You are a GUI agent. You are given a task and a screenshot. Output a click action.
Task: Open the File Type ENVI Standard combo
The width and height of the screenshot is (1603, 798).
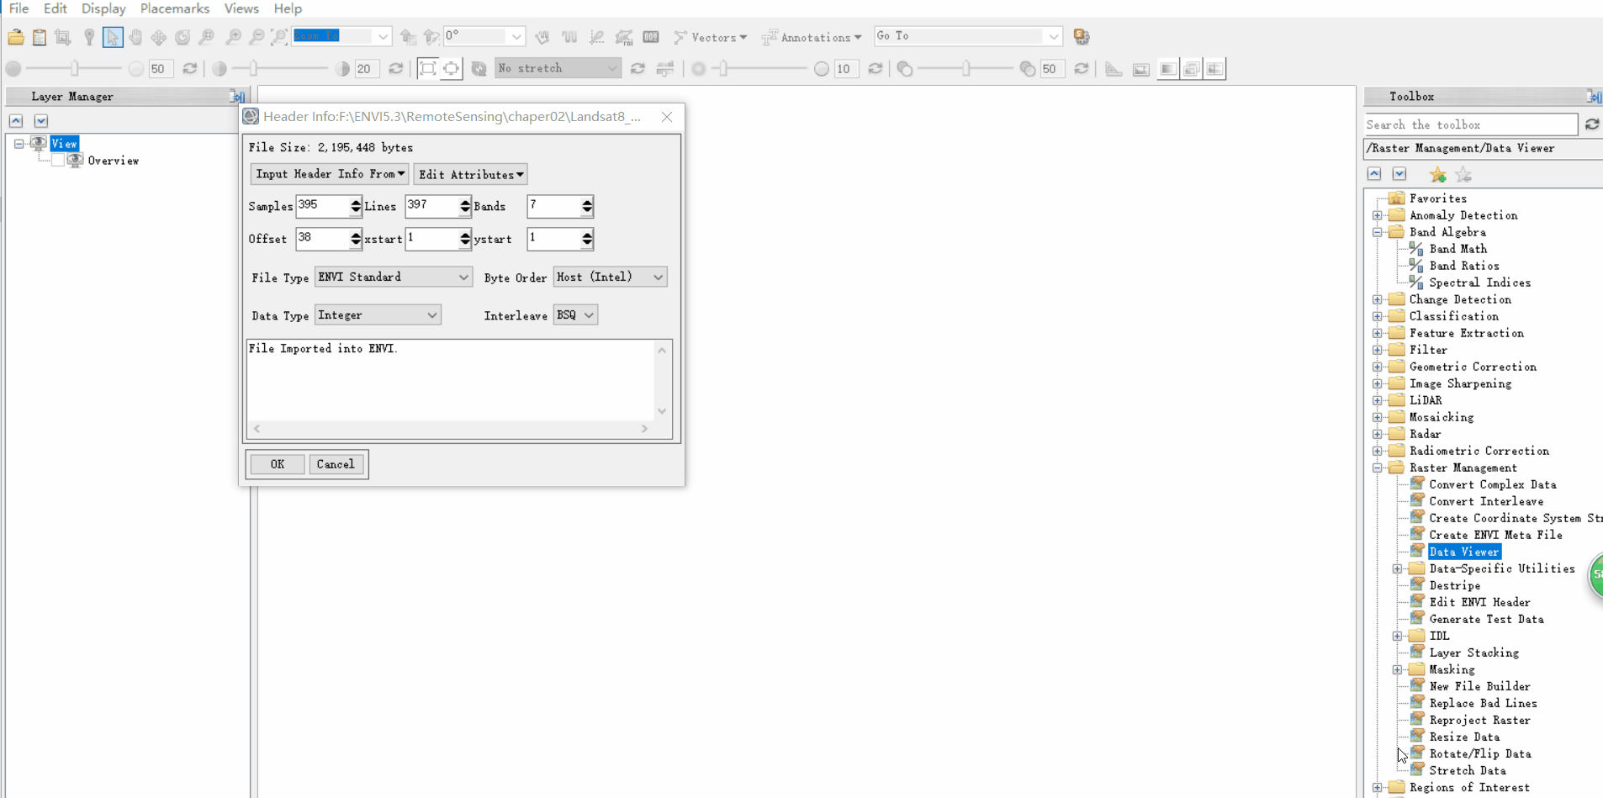pyautogui.click(x=393, y=277)
